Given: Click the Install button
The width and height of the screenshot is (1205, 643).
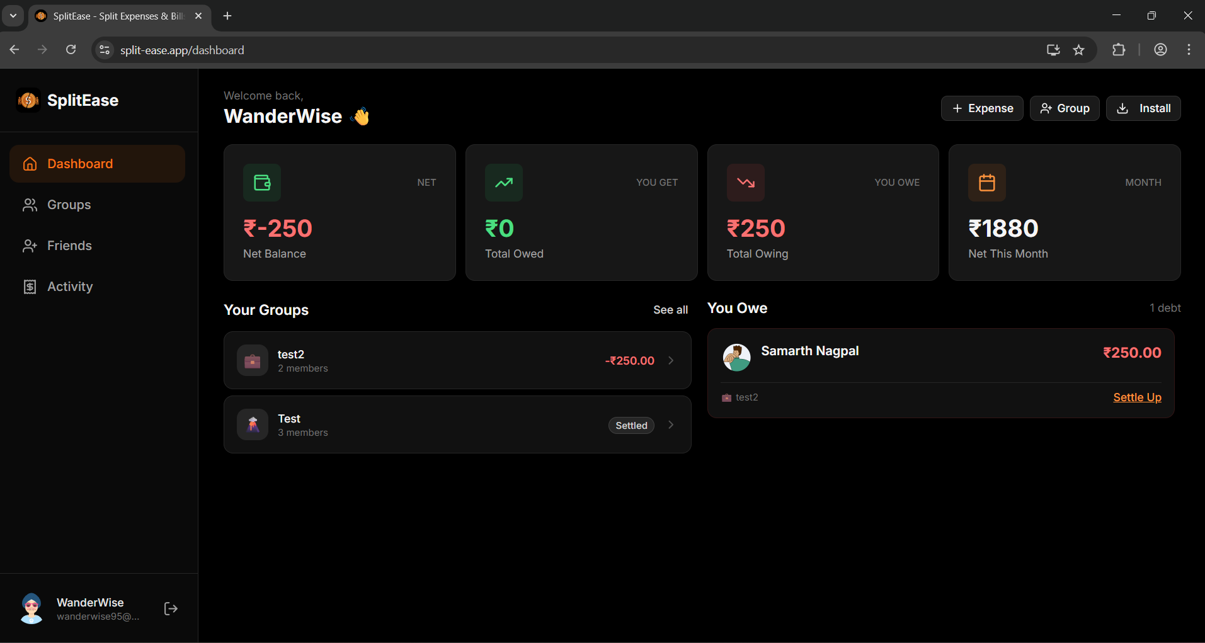Looking at the screenshot, I should 1143,108.
